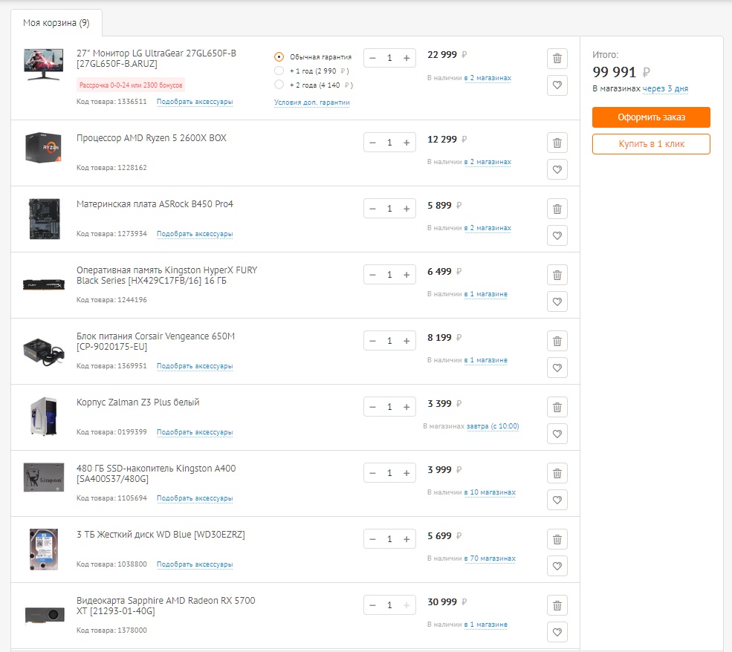Decrease Corsair Vengeance 650M quantity
The height and width of the screenshot is (652, 732).
(x=372, y=341)
